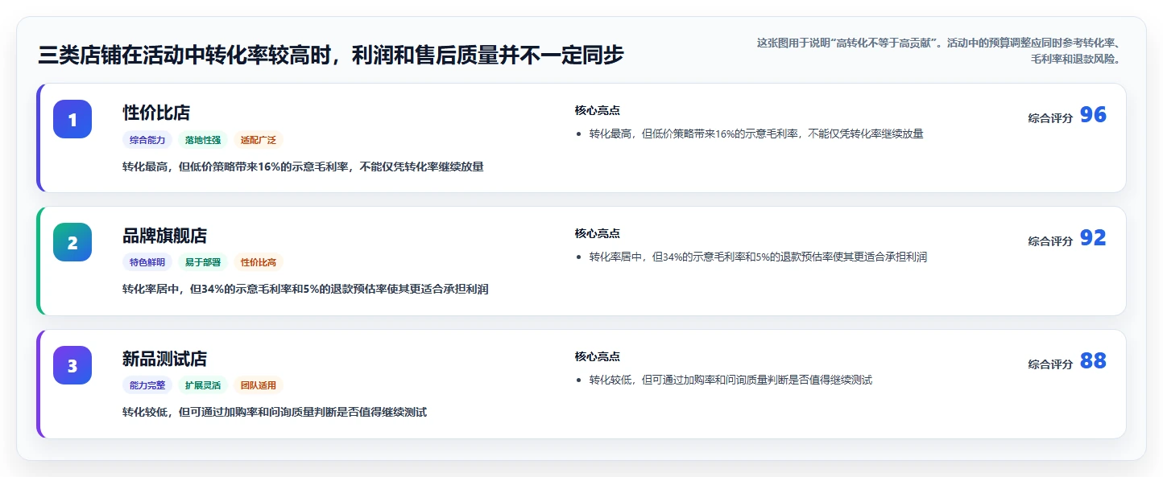Select the 新品测试店 card title
1163x477 pixels.
[x=164, y=359]
